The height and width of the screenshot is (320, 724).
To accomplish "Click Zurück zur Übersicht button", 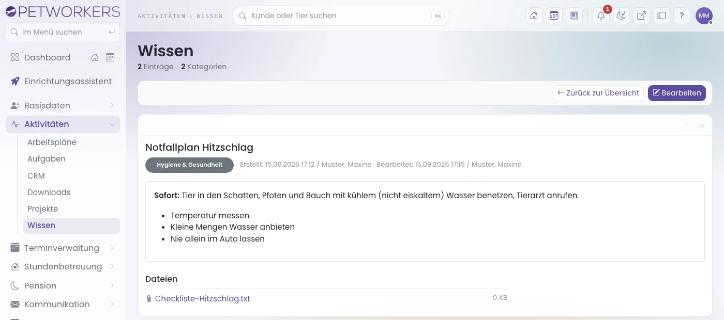I will [x=598, y=93].
